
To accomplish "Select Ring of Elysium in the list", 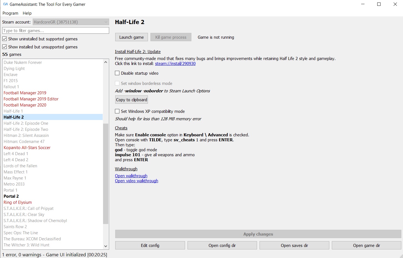I will pyautogui.click(x=53, y=202).
